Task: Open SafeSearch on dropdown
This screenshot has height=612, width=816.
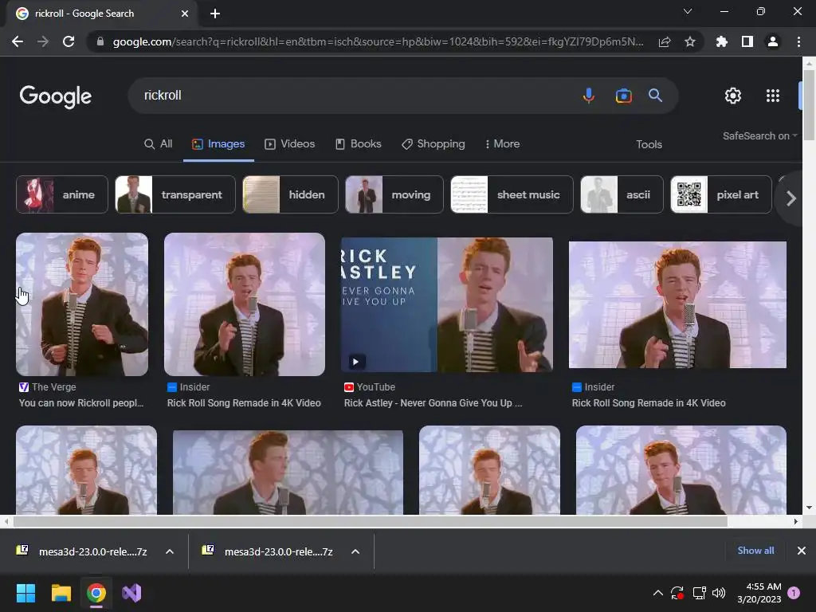Action: 759,135
